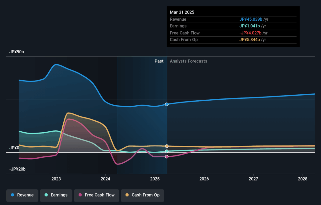
Task: Click the 'Mar 31 2025' tooltip date header
Action: pos(182,12)
